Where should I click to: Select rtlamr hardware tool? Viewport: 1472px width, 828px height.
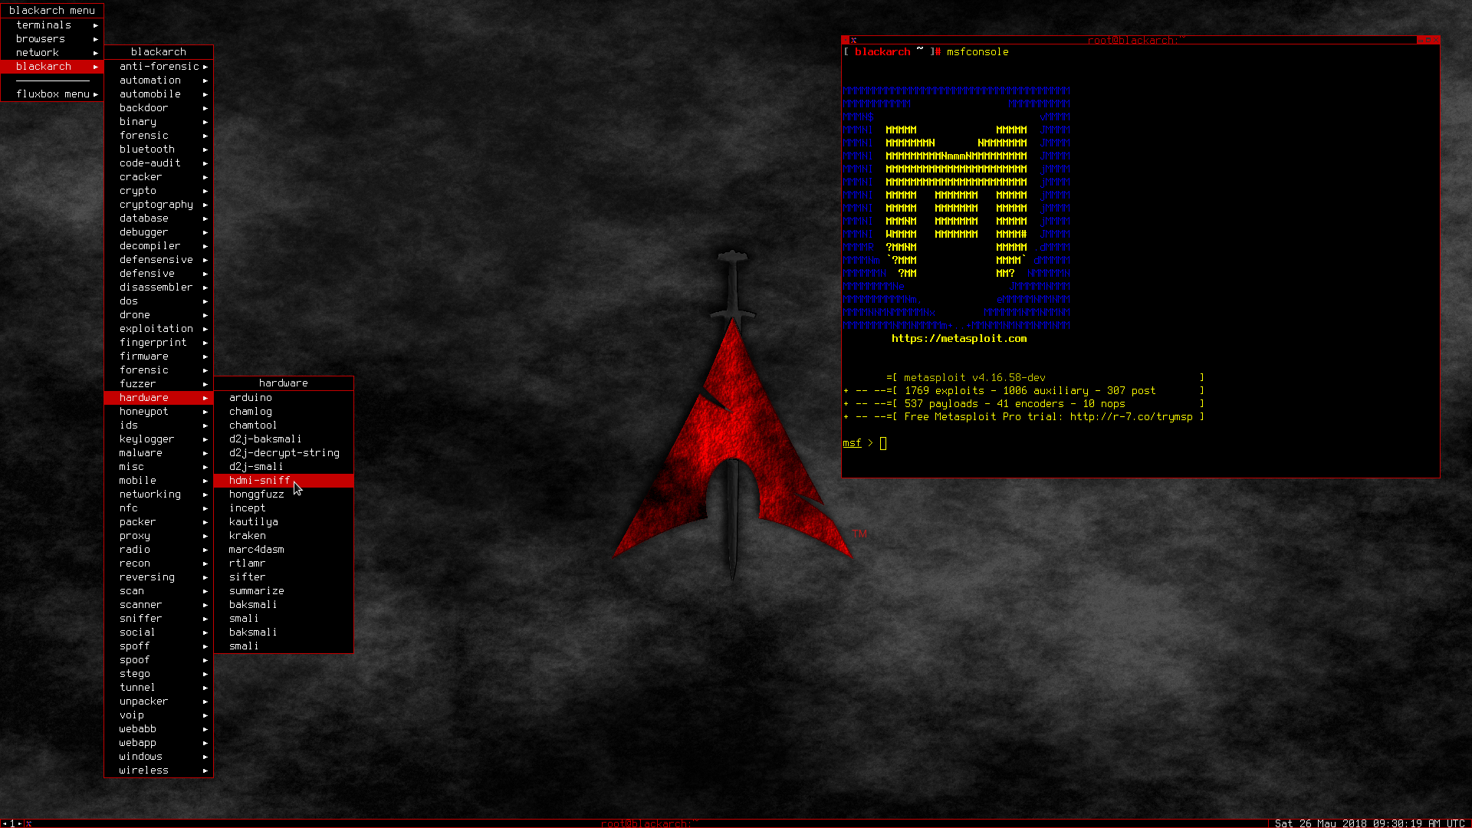tap(247, 563)
